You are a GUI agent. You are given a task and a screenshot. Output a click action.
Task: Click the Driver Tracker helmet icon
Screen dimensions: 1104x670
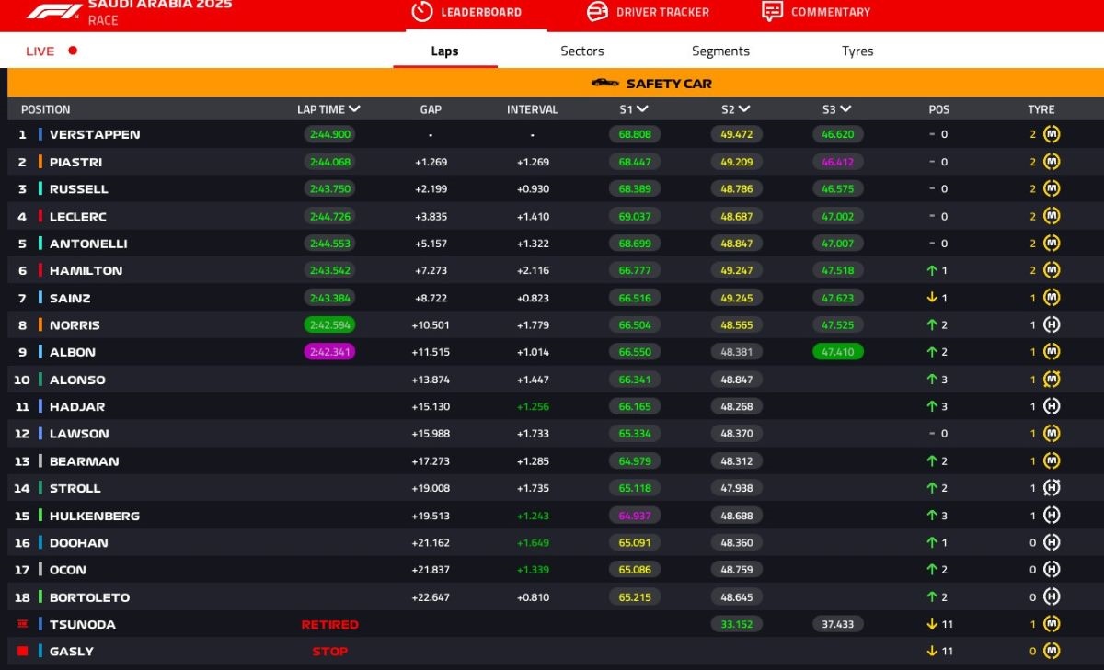[x=597, y=12]
